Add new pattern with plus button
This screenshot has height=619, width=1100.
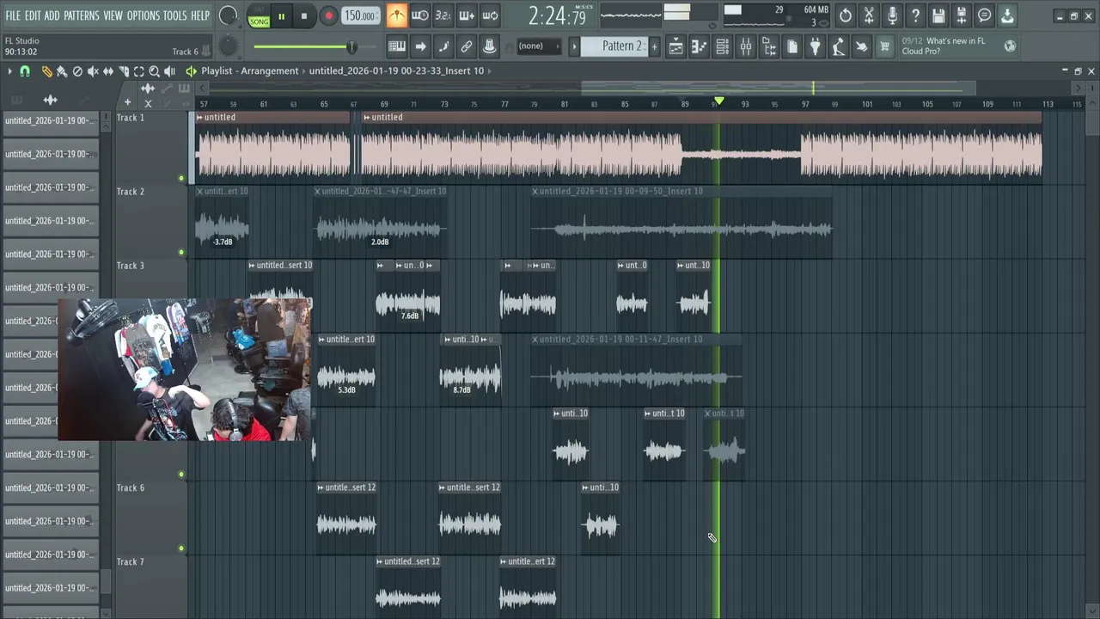pyautogui.click(x=654, y=46)
